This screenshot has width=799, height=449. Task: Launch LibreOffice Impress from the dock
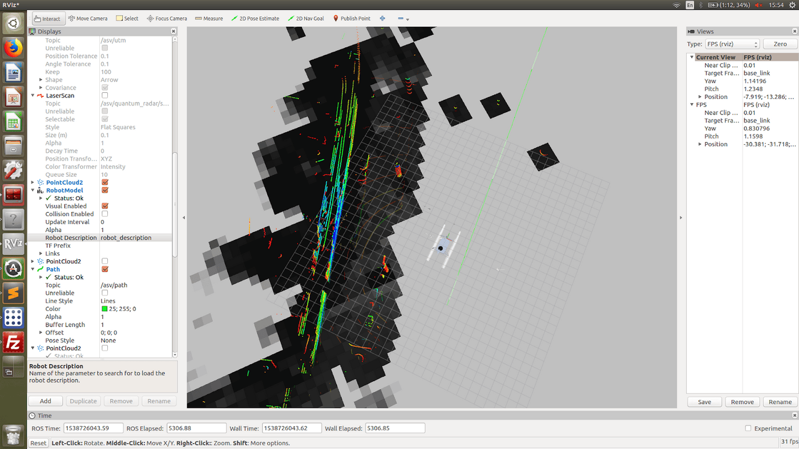point(13,97)
